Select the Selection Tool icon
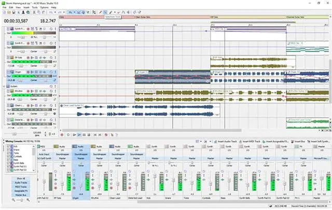 click(105, 12)
